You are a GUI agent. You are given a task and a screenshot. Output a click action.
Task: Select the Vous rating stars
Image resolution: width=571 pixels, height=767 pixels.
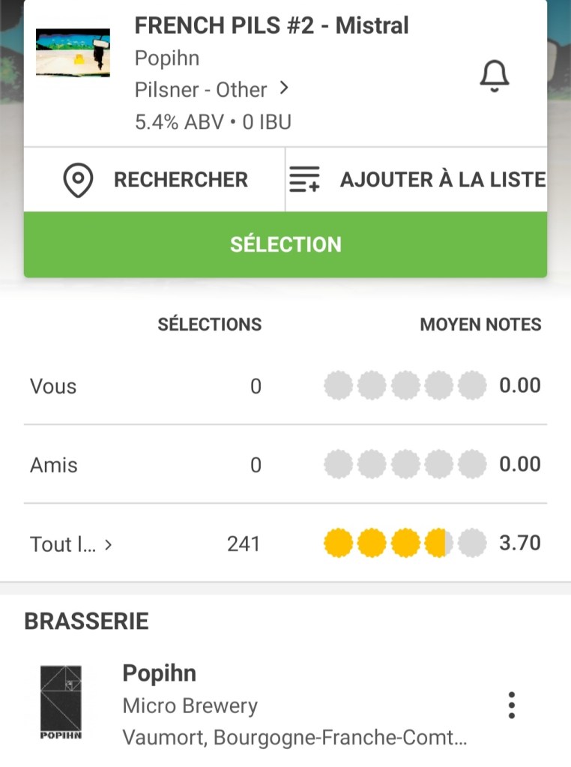point(405,386)
